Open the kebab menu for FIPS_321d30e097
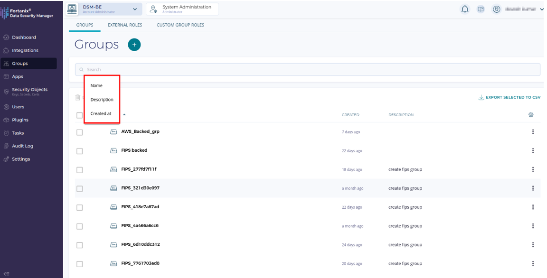Image resolution: width=547 pixels, height=278 pixels. pyautogui.click(x=533, y=188)
